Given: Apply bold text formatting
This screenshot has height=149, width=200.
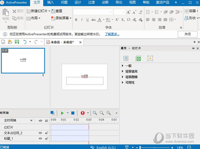Looking at the screenshot, I should point(76,19).
